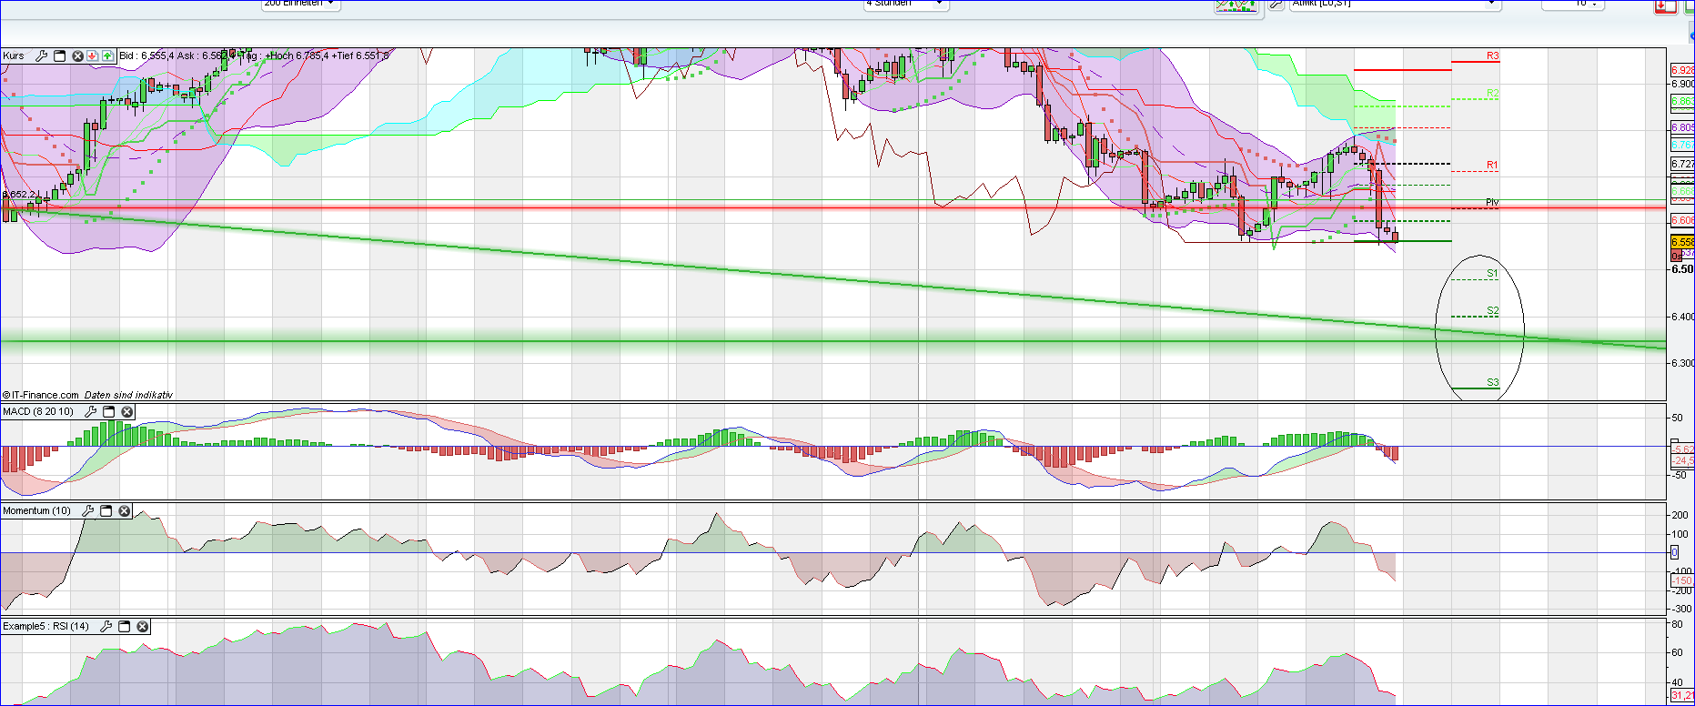Click the R3 resistance label
This screenshot has height=706, width=1695.
tap(1492, 56)
